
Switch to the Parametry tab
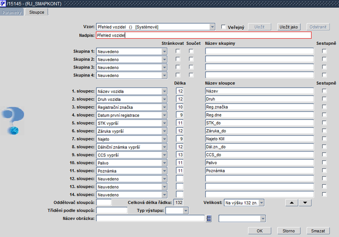tap(12, 12)
